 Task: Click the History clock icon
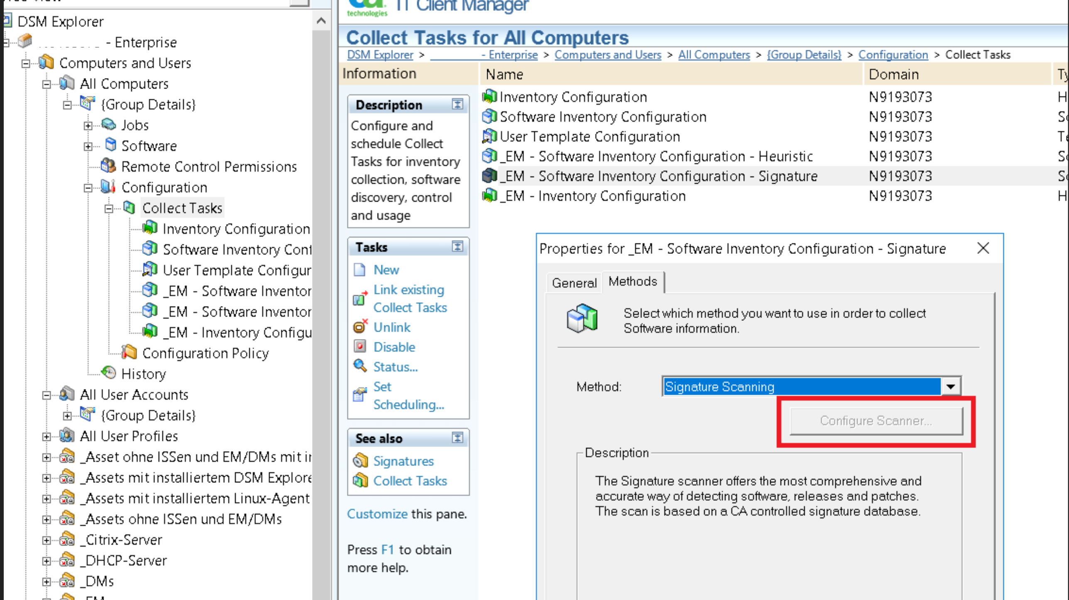coord(109,373)
